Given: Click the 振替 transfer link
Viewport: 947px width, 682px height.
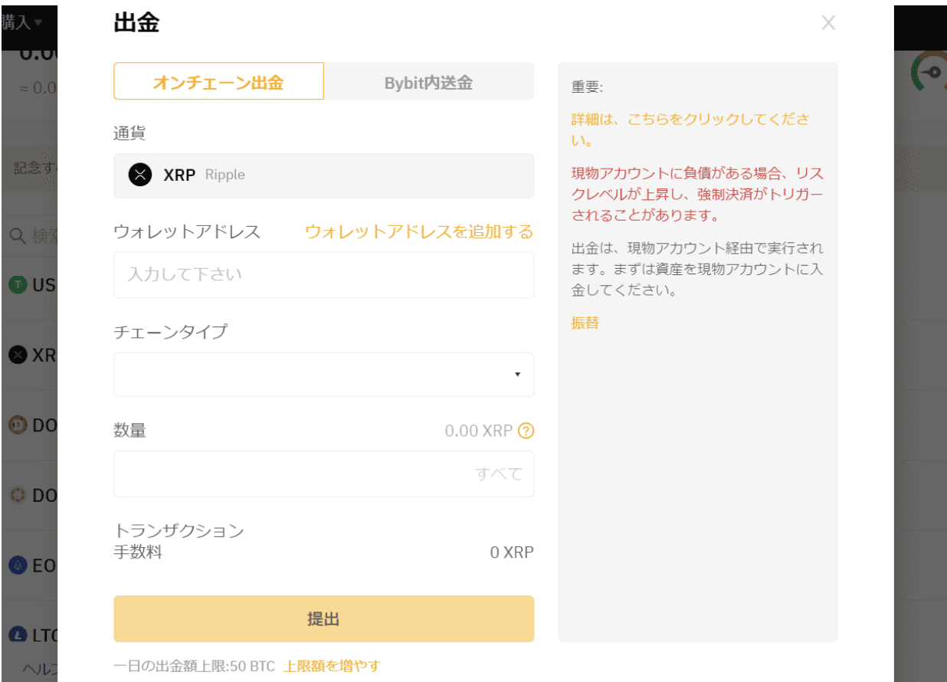Looking at the screenshot, I should (585, 323).
